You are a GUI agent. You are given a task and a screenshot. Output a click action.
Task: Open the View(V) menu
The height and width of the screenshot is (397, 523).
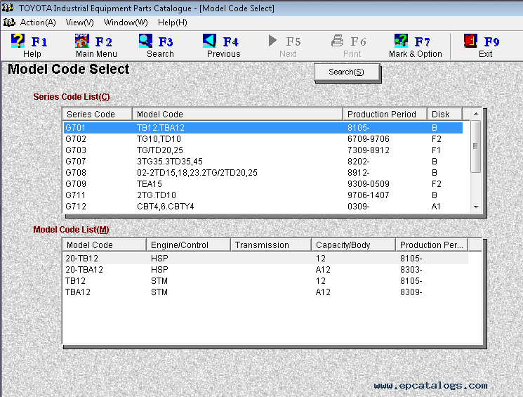tap(80, 22)
